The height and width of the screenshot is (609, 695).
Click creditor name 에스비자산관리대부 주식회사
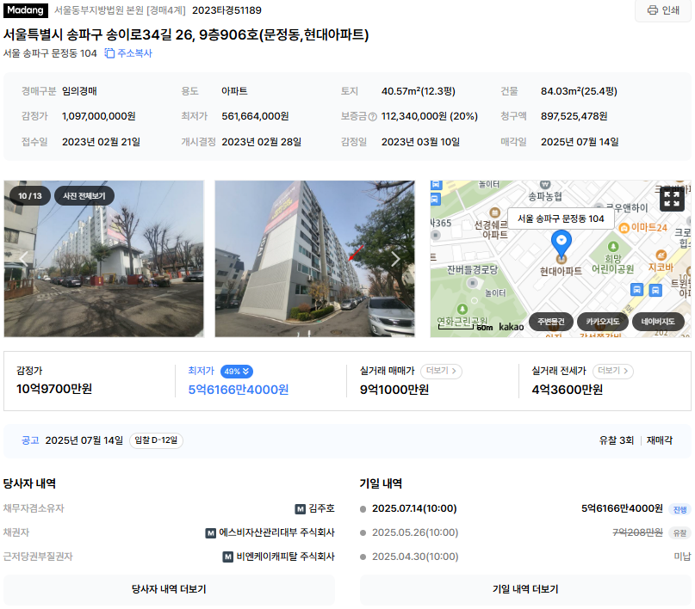(276, 532)
